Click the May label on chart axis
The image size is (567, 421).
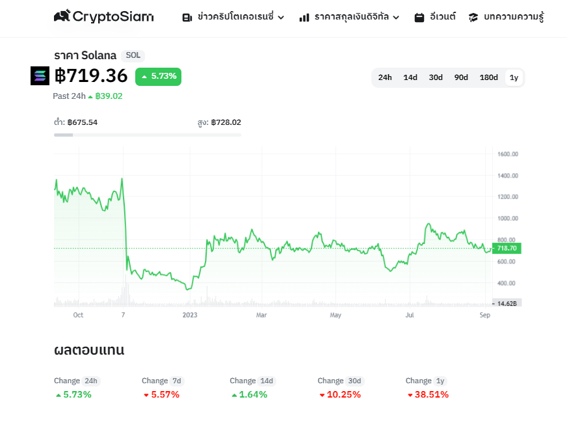(336, 315)
